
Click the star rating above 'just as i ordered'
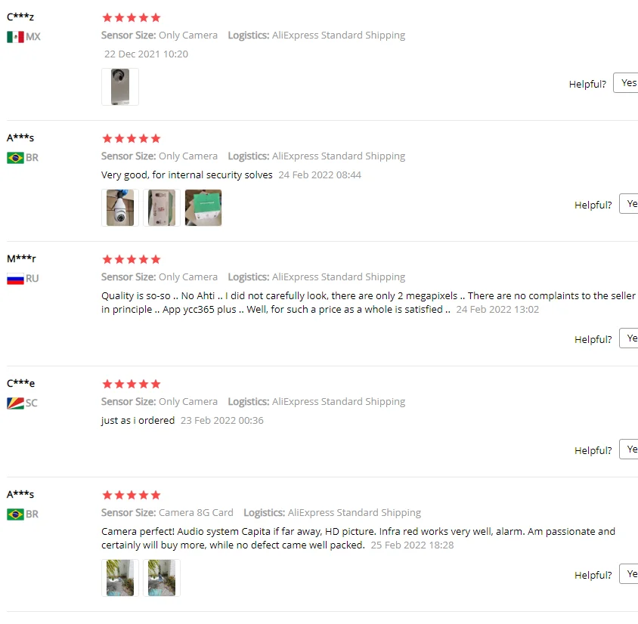pyautogui.click(x=132, y=385)
